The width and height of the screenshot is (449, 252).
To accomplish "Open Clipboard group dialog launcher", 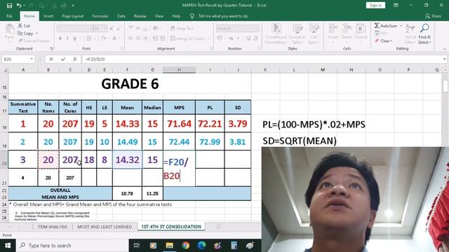I will [51, 48].
